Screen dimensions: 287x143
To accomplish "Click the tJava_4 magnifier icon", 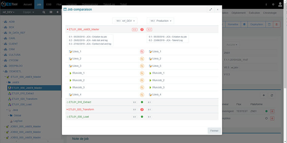I will (x=142, y=95).
